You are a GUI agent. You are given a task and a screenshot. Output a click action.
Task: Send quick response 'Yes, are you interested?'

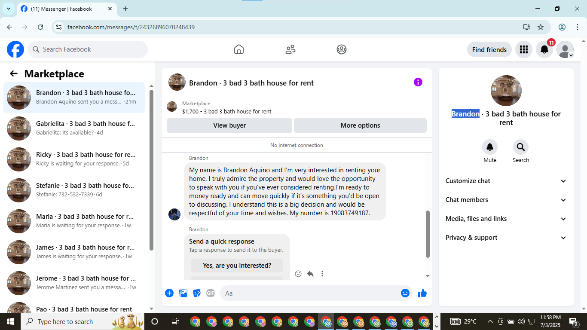(x=237, y=266)
